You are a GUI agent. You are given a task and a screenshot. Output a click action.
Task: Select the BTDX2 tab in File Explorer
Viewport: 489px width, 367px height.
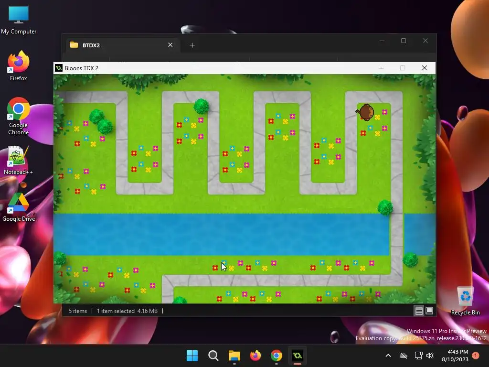pos(122,45)
